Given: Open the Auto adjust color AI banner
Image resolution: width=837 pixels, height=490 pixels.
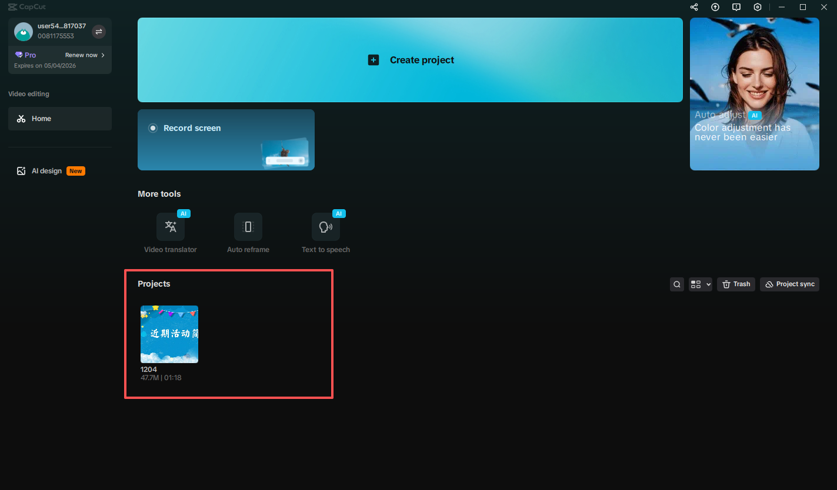Looking at the screenshot, I should pyautogui.click(x=754, y=93).
